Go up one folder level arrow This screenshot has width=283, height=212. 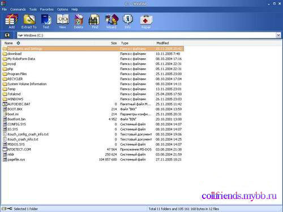(x=7, y=35)
